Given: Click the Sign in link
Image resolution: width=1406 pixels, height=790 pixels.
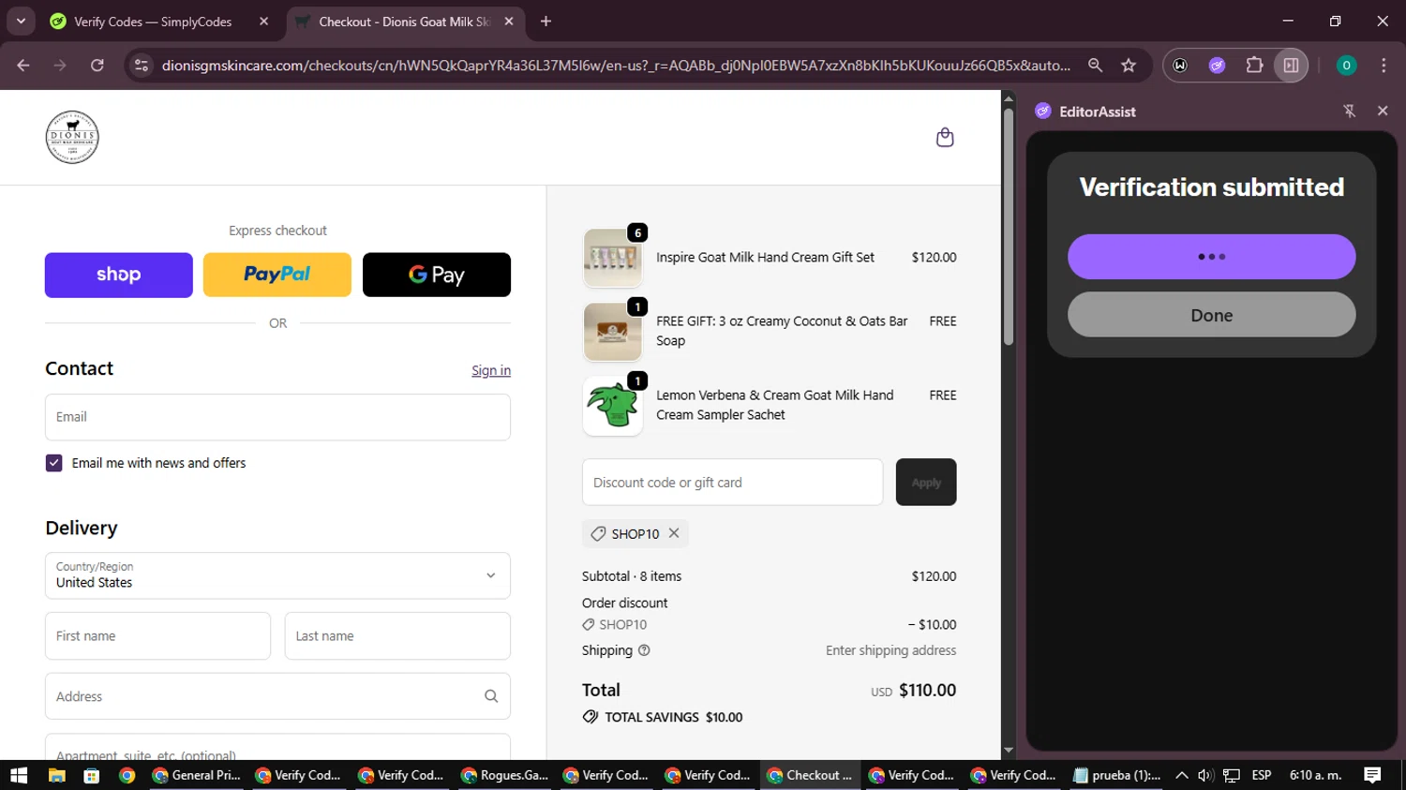Looking at the screenshot, I should [491, 371].
